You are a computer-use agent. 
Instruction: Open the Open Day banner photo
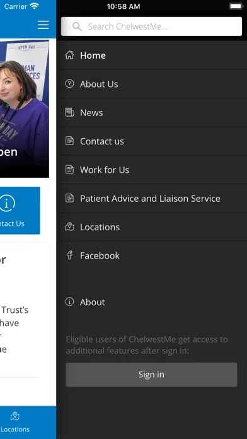(25, 108)
